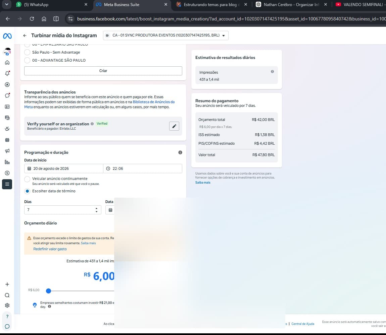The width and height of the screenshot is (386, 335).
Task: Open the All tools hamburger menu
Action: click(7, 184)
